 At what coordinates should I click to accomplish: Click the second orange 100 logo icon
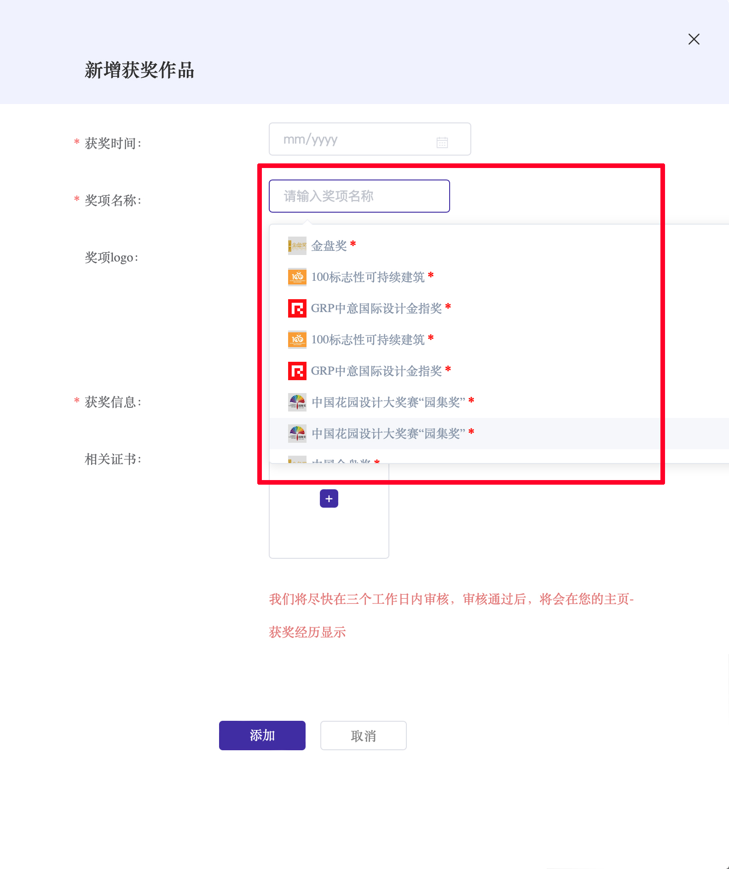297,340
